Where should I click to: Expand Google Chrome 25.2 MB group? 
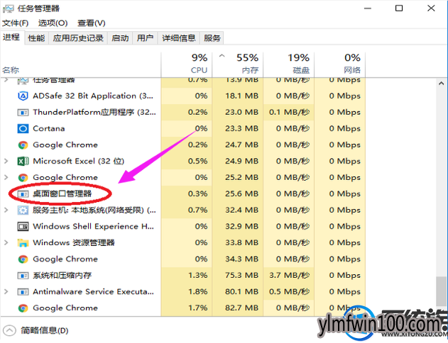tap(6, 177)
